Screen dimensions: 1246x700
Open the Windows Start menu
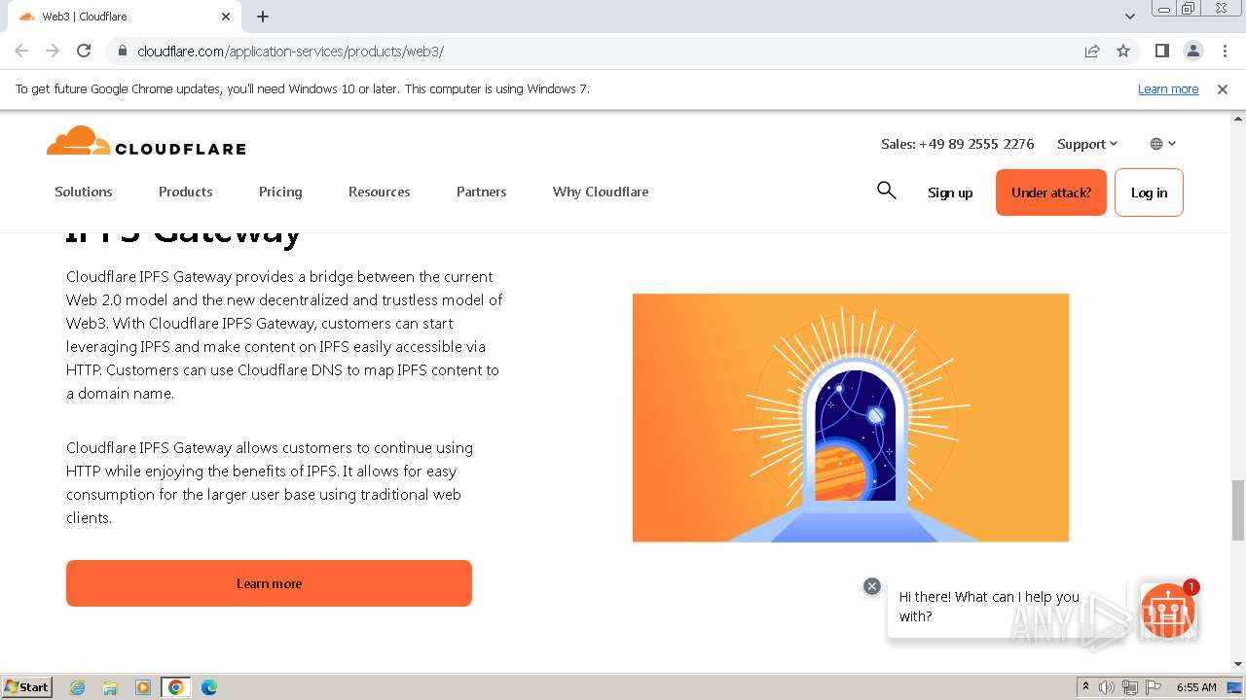coord(27,687)
